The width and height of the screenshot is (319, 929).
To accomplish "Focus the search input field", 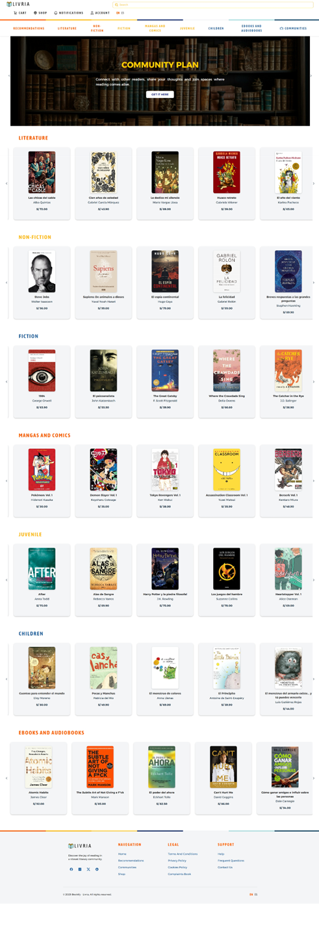I will [x=214, y=5].
